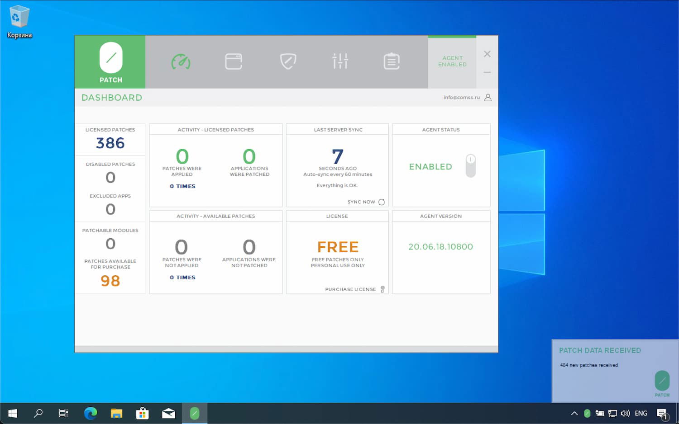
Task: Open the shield protection section
Action: click(x=288, y=61)
